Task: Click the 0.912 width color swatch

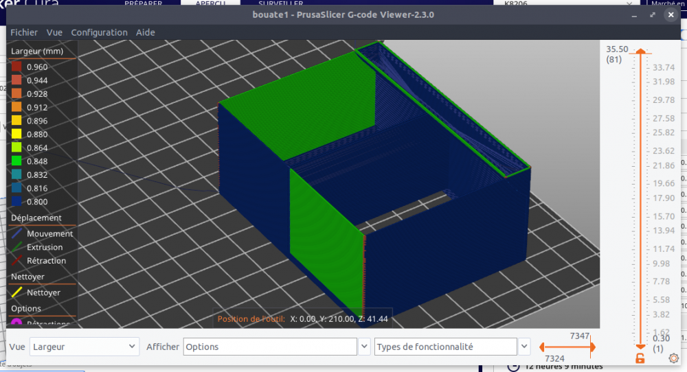Action: 16,107
